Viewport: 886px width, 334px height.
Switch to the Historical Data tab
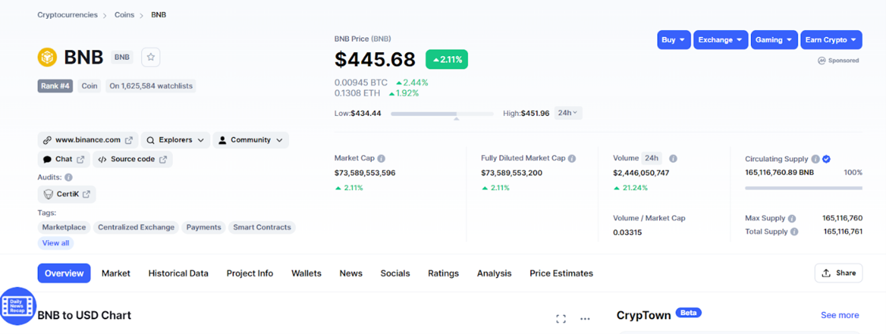(179, 273)
